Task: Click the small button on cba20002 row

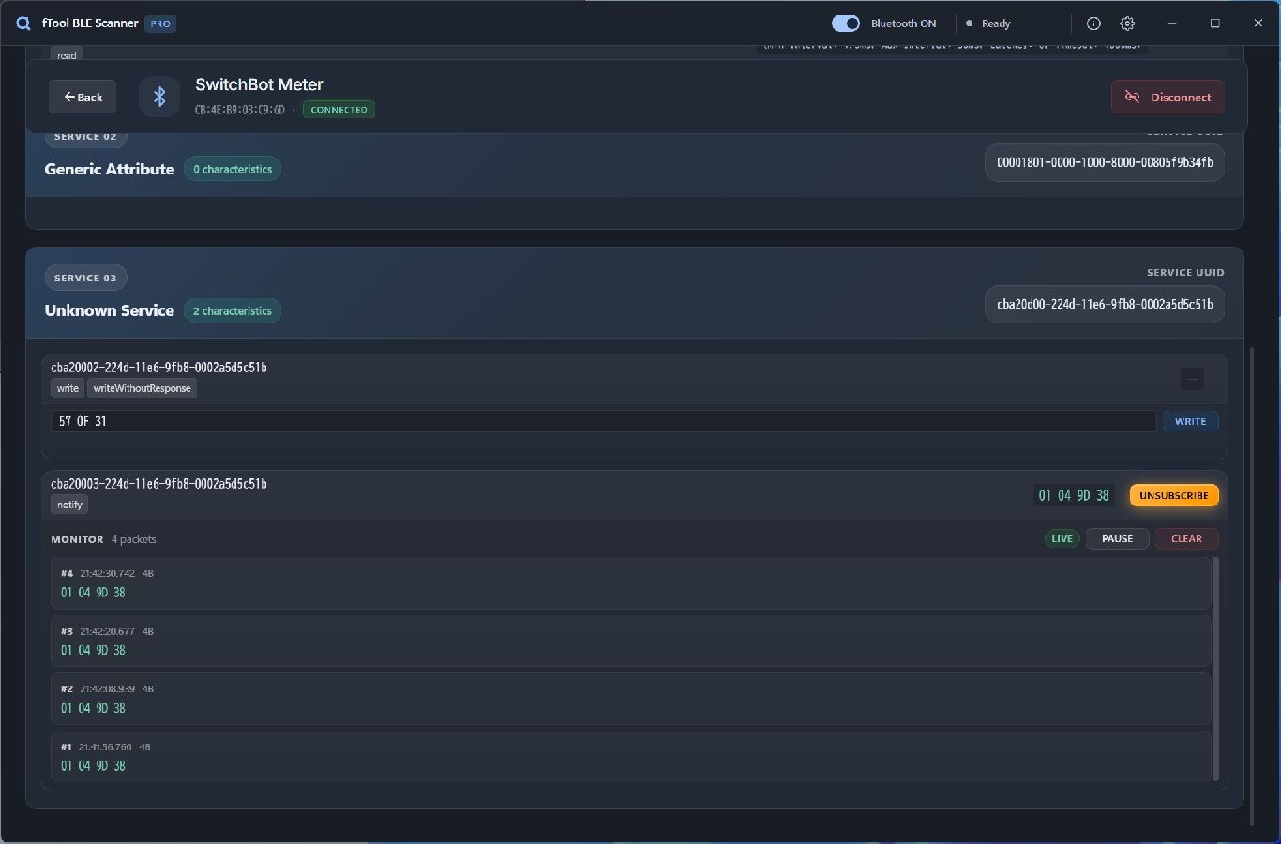Action: pyautogui.click(x=1192, y=379)
